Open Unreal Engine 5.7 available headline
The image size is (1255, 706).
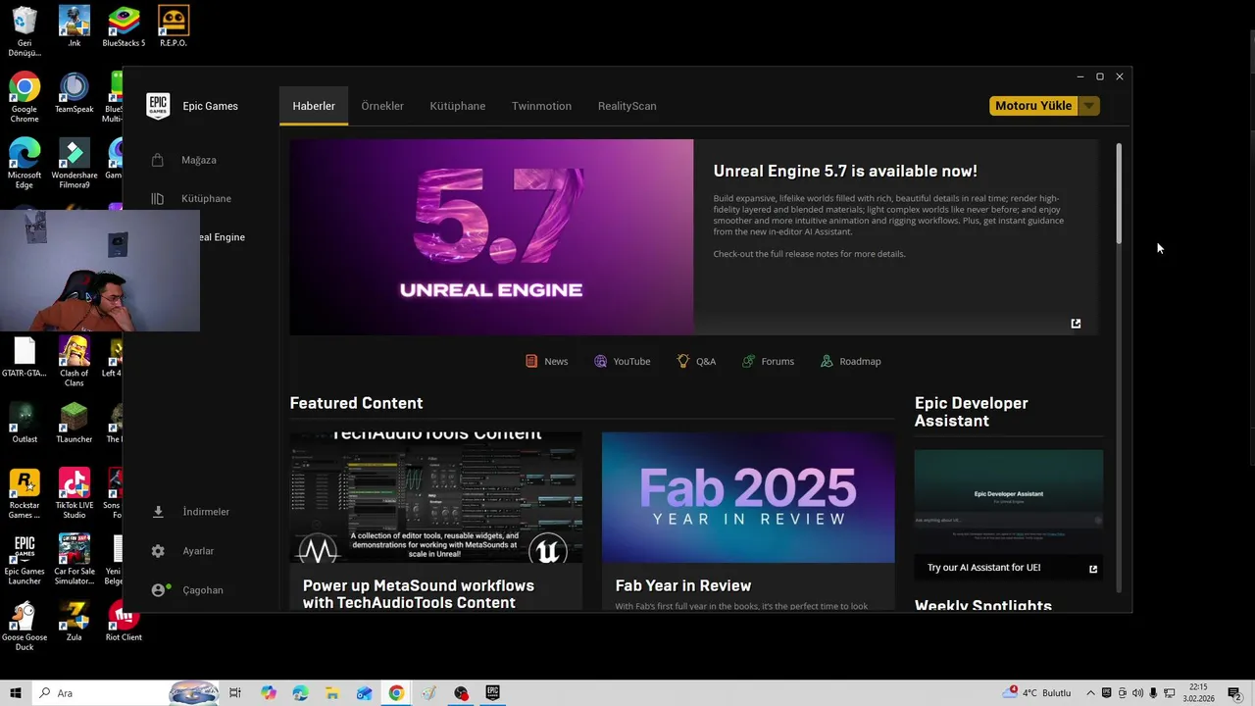[x=845, y=171]
